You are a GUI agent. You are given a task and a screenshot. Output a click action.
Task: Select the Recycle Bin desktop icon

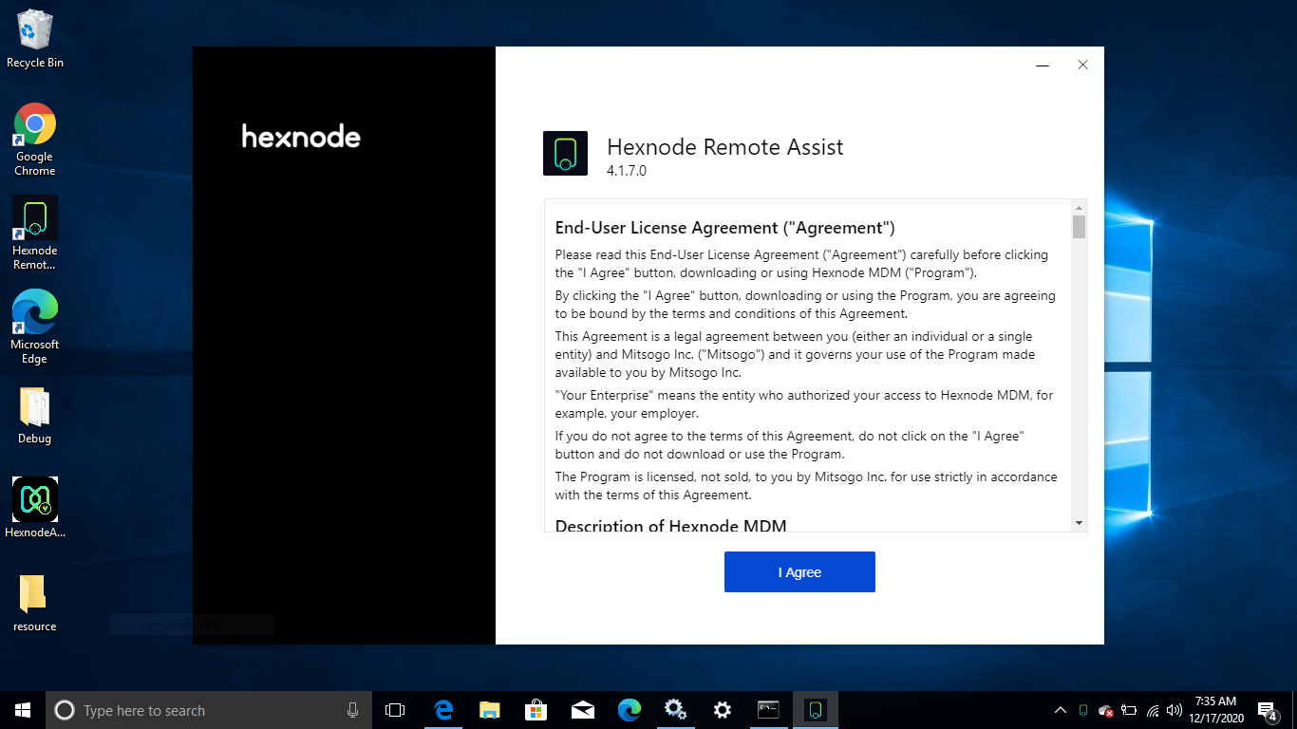(35, 39)
